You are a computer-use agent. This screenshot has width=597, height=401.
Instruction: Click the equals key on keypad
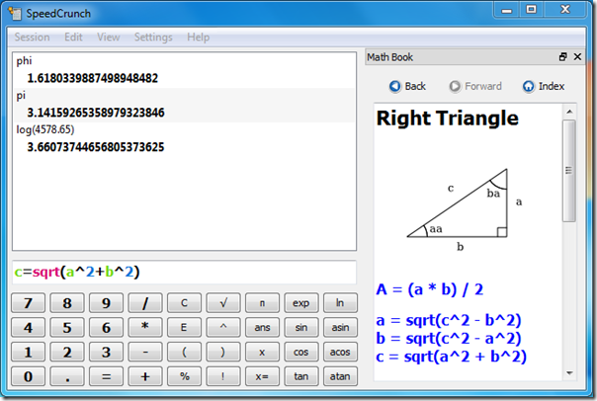(x=106, y=376)
